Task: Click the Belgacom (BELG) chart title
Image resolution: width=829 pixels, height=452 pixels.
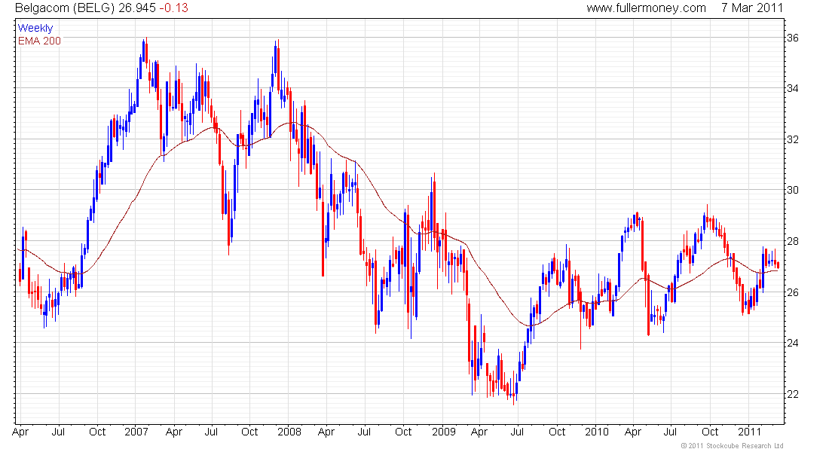Action: point(65,8)
